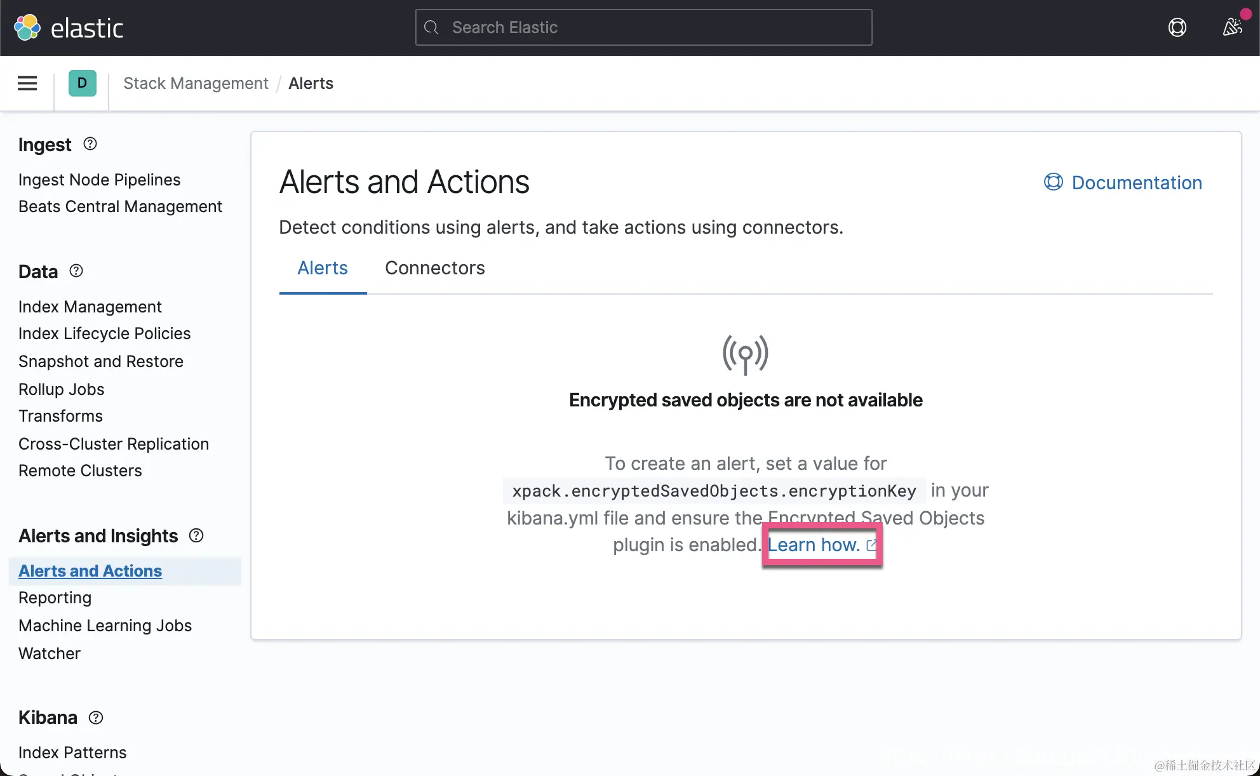Switch to the Connectors tab
Screen dimensions: 1260x776
[434, 268]
